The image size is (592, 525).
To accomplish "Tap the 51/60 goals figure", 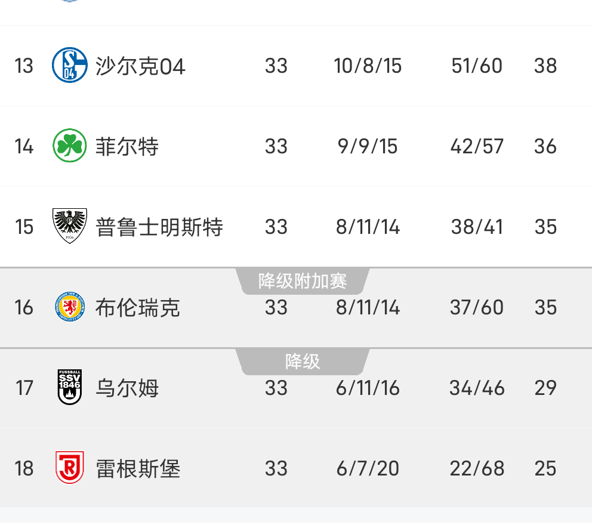I will [477, 66].
